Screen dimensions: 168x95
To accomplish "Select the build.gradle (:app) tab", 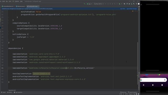I will [33, 6].
